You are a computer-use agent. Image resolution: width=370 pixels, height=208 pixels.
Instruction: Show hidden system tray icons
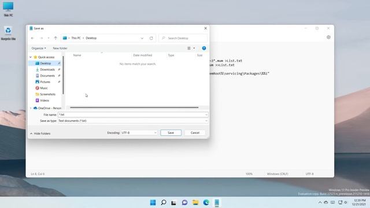click(320, 202)
